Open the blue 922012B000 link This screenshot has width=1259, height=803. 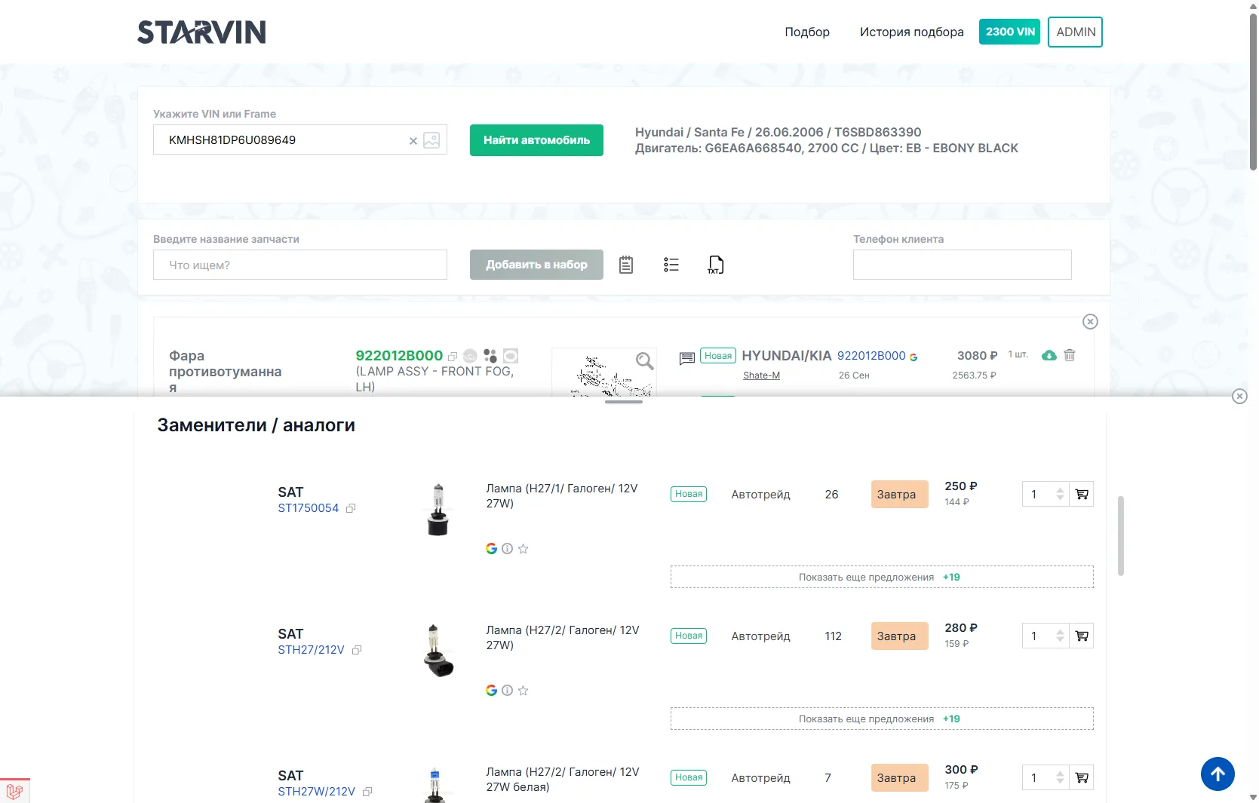click(871, 355)
